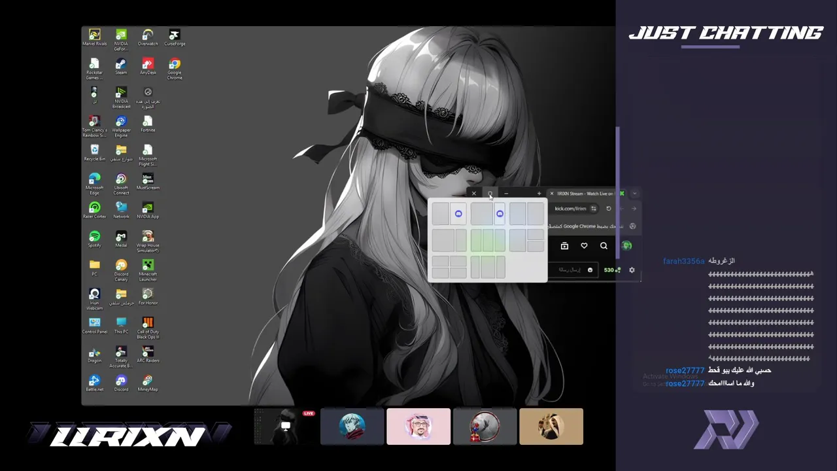The image size is (837, 471).
Task: Select the Tom Clancy's Rainbow Six icon
Action: pos(94,126)
